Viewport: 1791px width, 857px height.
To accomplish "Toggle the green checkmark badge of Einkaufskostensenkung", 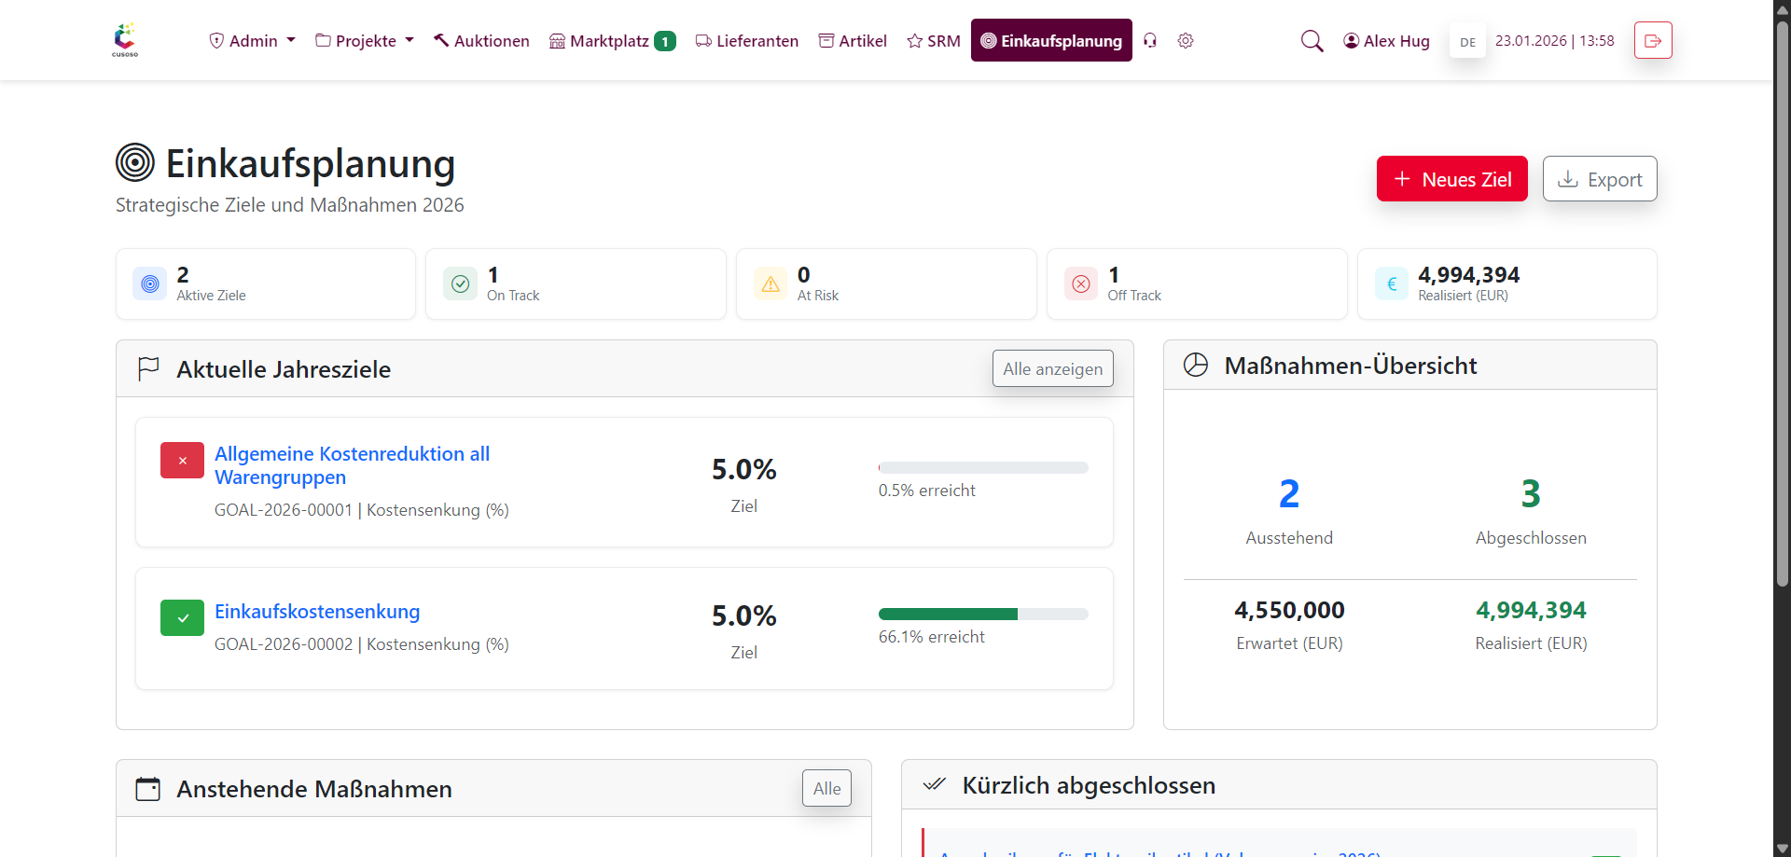I will click(182, 617).
